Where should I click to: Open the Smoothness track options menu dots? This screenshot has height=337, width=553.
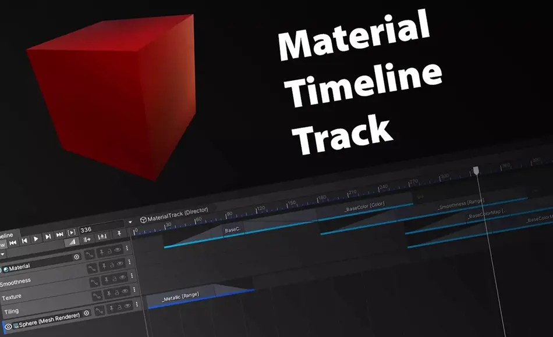pyautogui.click(x=129, y=262)
